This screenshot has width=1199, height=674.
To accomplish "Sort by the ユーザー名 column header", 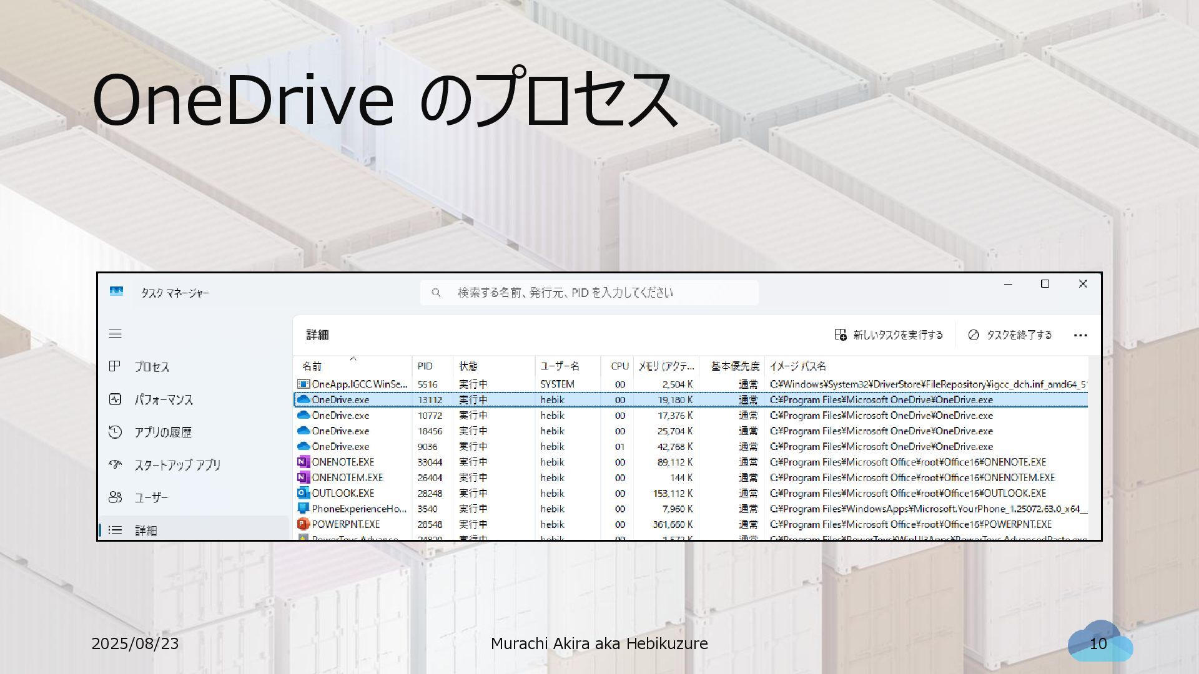I will pyautogui.click(x=568, y=366).
